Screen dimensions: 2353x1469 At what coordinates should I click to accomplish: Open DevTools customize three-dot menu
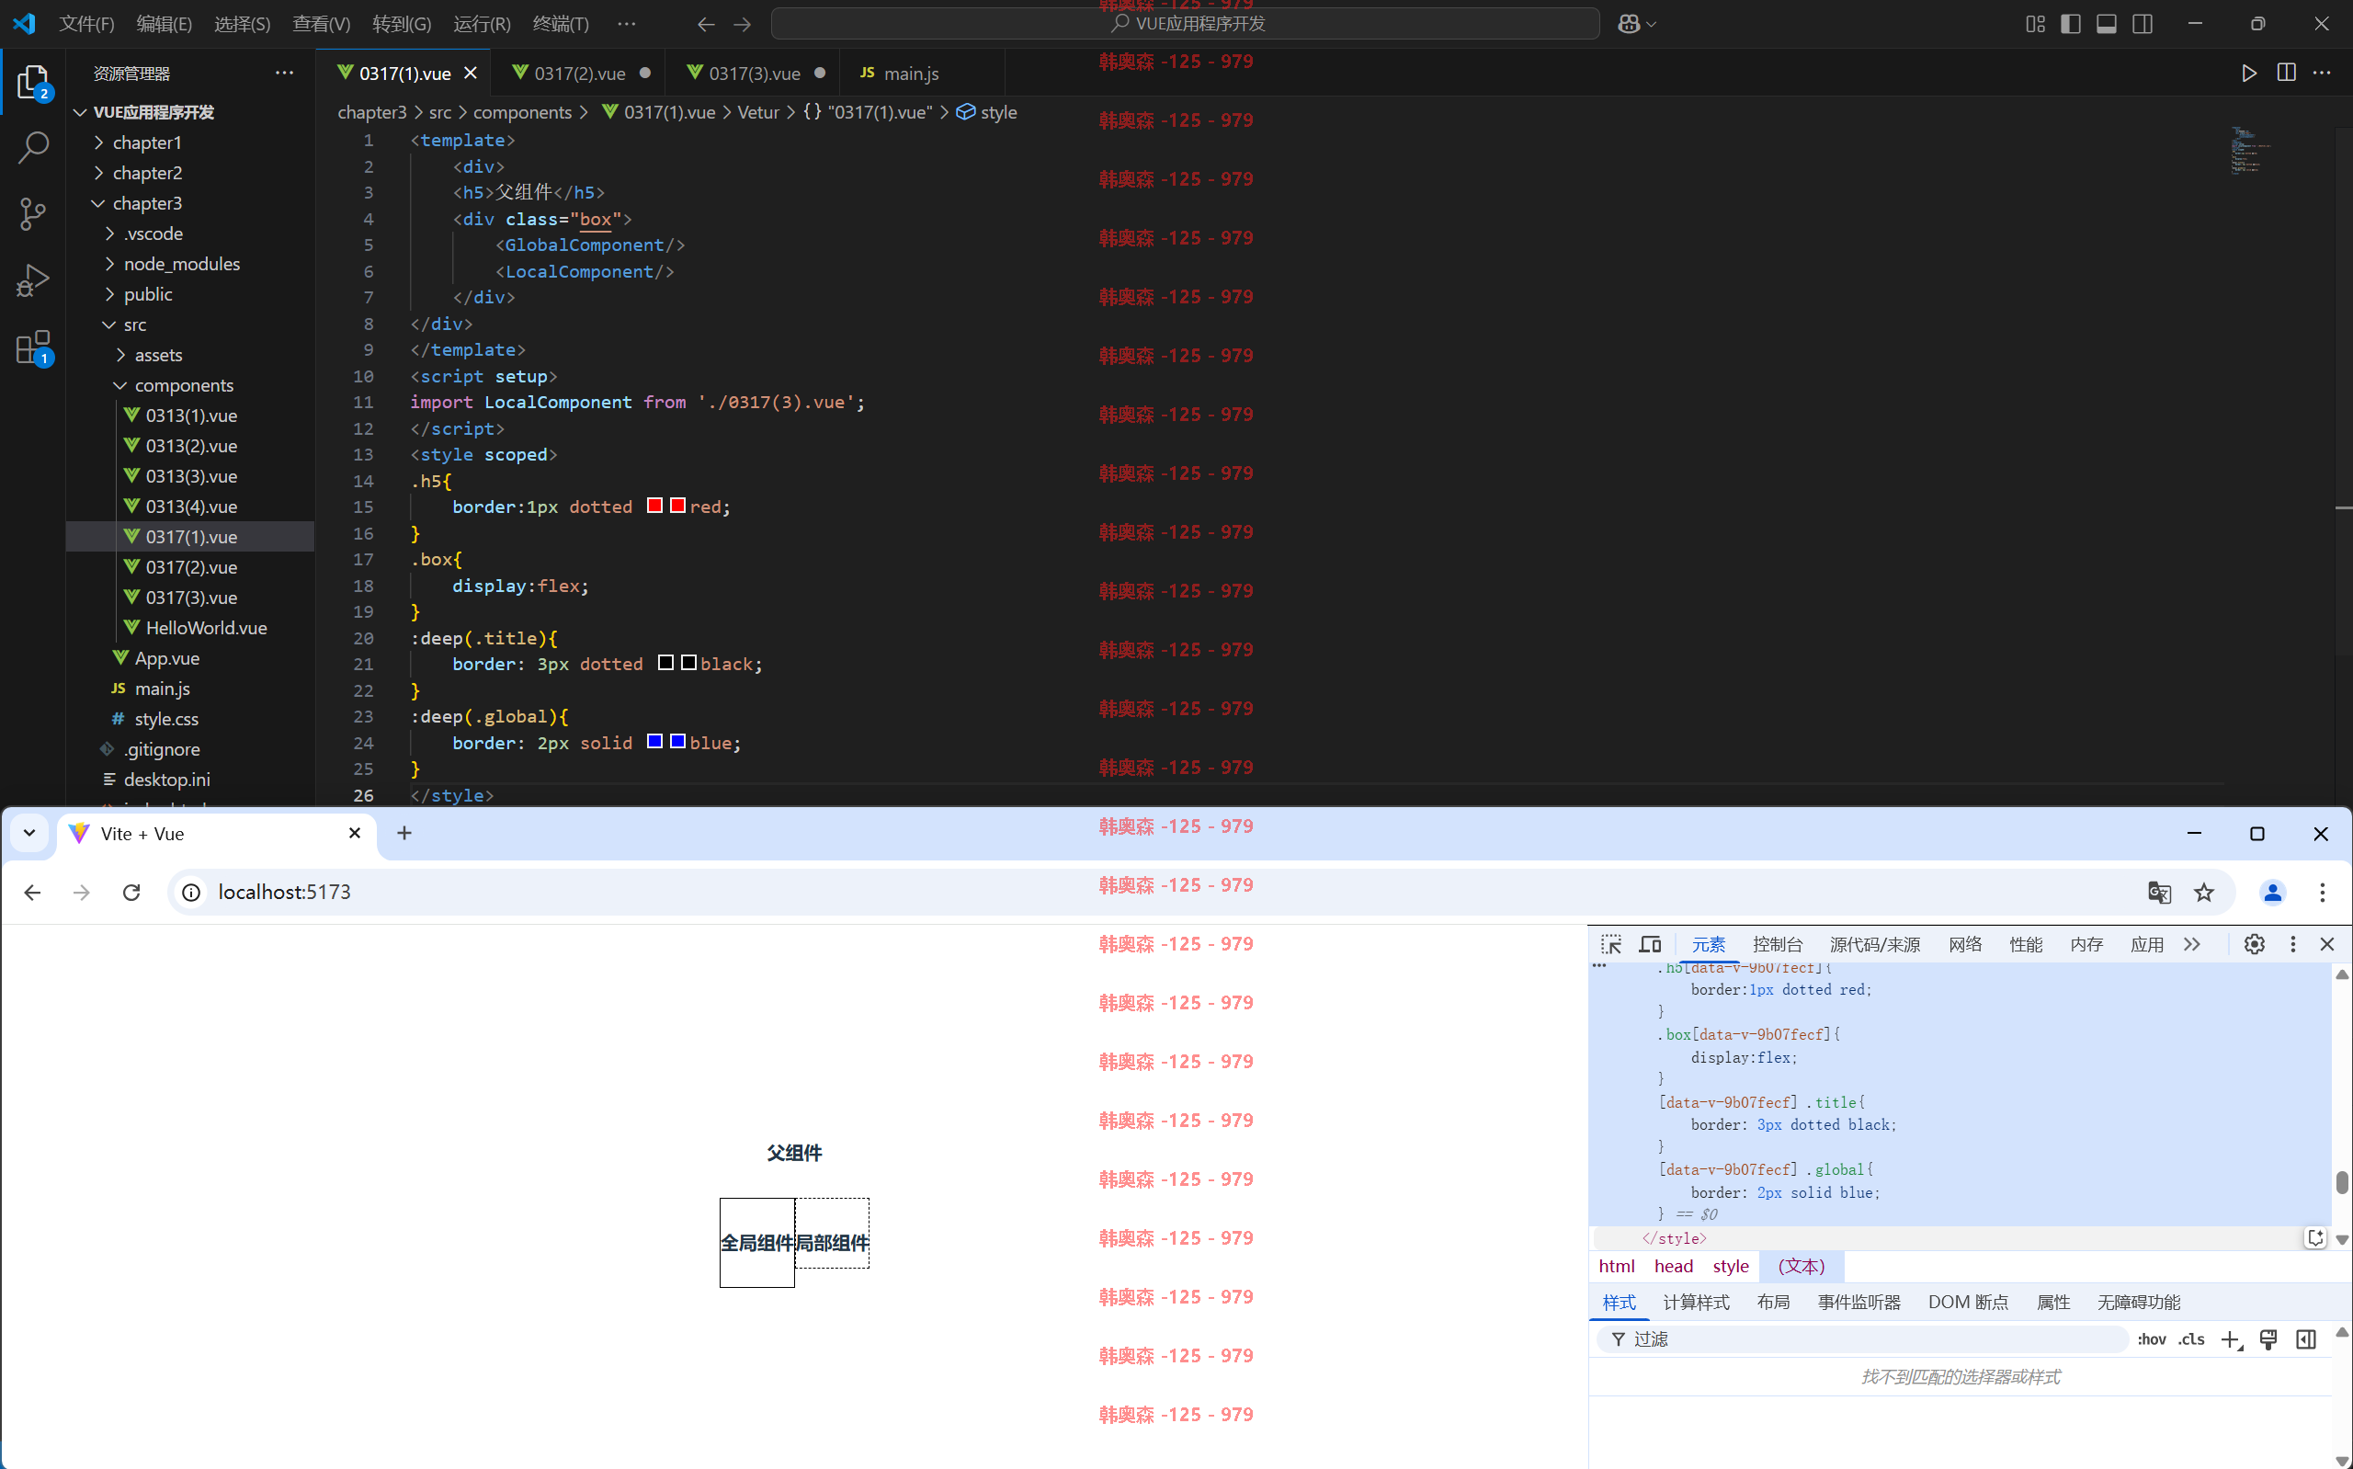pos(2292,944)
